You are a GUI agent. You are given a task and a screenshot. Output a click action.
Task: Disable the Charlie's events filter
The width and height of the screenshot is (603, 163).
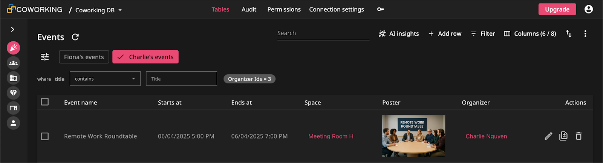click(145, 57)
